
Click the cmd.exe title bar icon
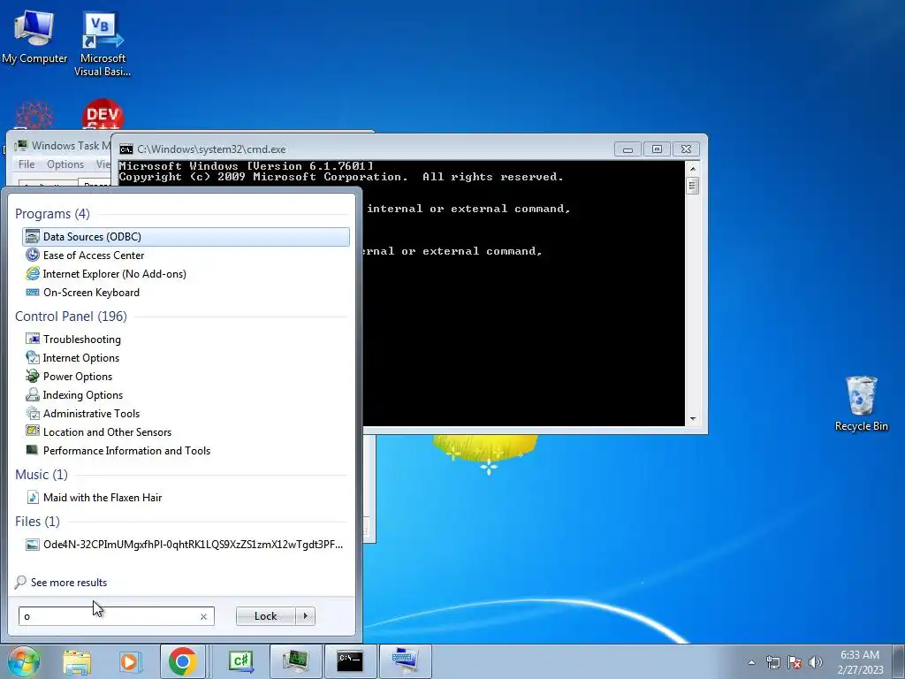125,149
